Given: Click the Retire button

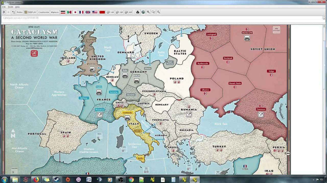Looking at the screenshot, I should click(x=20, y=12).
